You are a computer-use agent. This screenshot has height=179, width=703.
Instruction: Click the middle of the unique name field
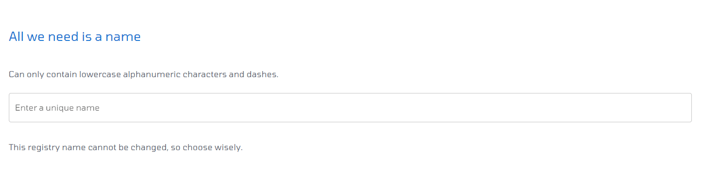pyautogui.click(x=350, y=108)
